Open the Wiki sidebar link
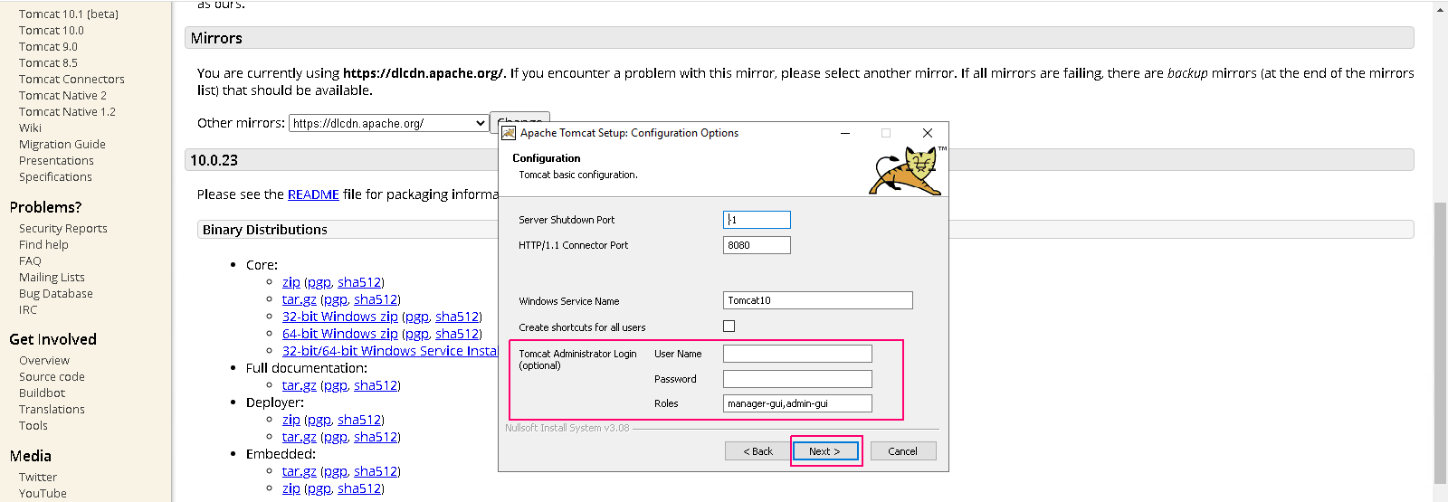 [30, 128]
